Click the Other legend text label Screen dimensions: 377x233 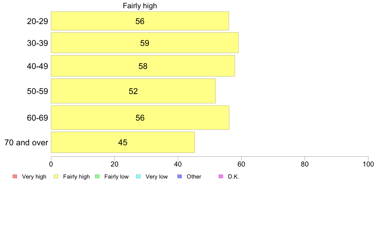[x=194, y=177]
